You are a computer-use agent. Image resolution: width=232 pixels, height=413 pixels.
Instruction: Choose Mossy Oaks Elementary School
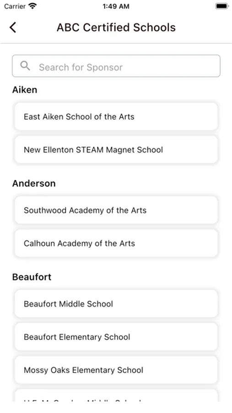pyautogui.click(x=116, y=370)
